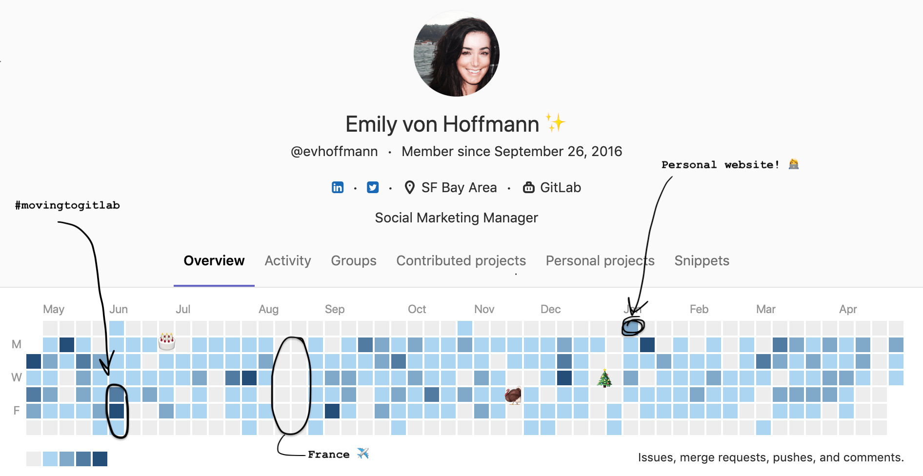
Task: Open the Snippets tab
Action: point(702,261)
